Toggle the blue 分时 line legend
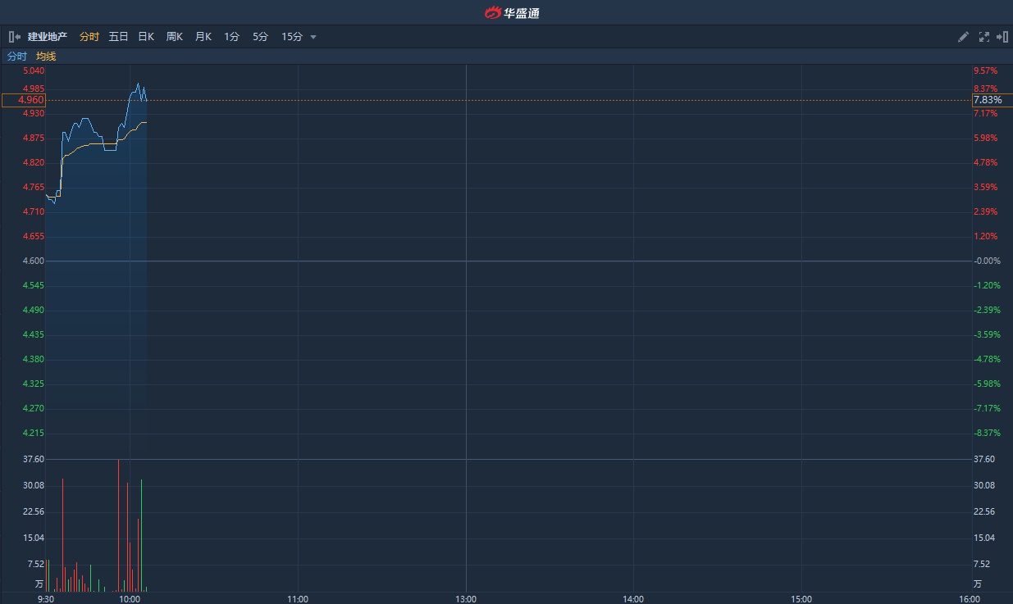 [17, 57]
